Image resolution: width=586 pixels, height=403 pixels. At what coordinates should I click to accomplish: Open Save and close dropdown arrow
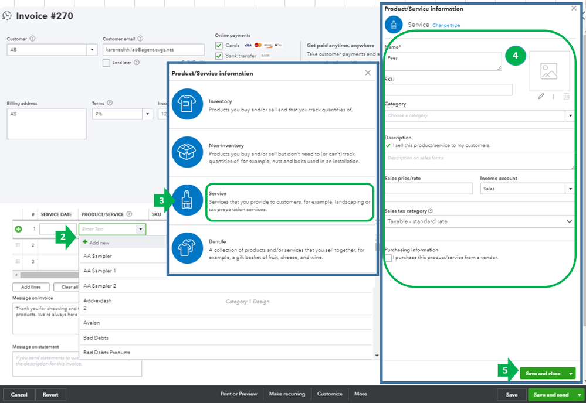pos(571,374)
